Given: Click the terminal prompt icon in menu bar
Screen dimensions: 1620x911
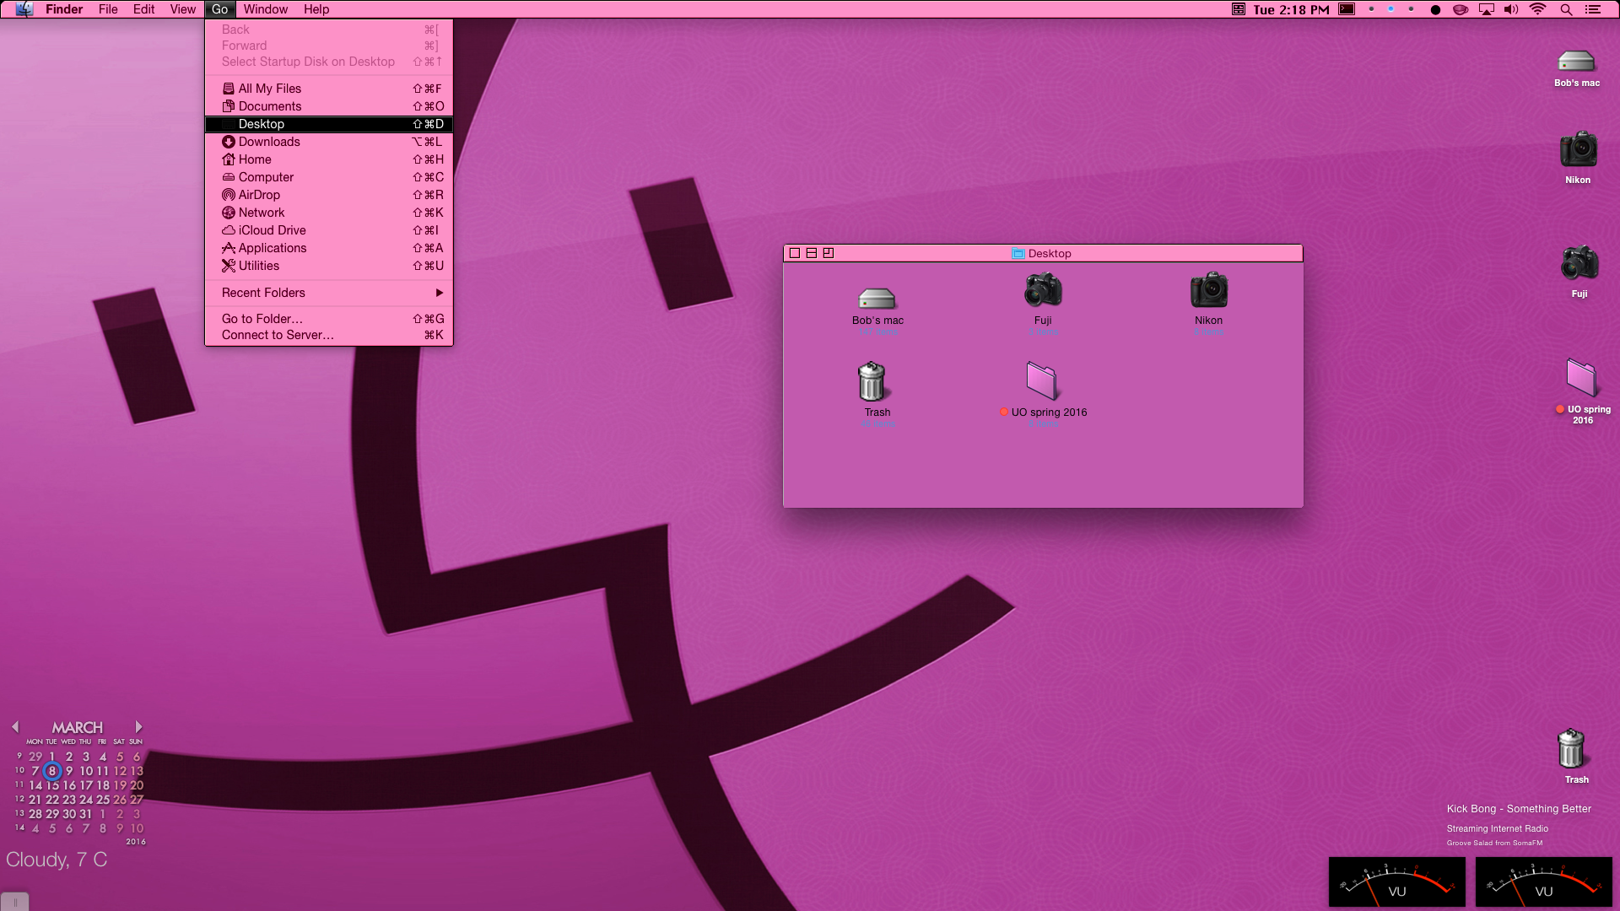Looking at the screenshot, I should click(1347, 9).
